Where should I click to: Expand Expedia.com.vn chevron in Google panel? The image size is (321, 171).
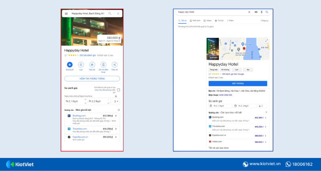pyautogui.click(x=265, y=136)
